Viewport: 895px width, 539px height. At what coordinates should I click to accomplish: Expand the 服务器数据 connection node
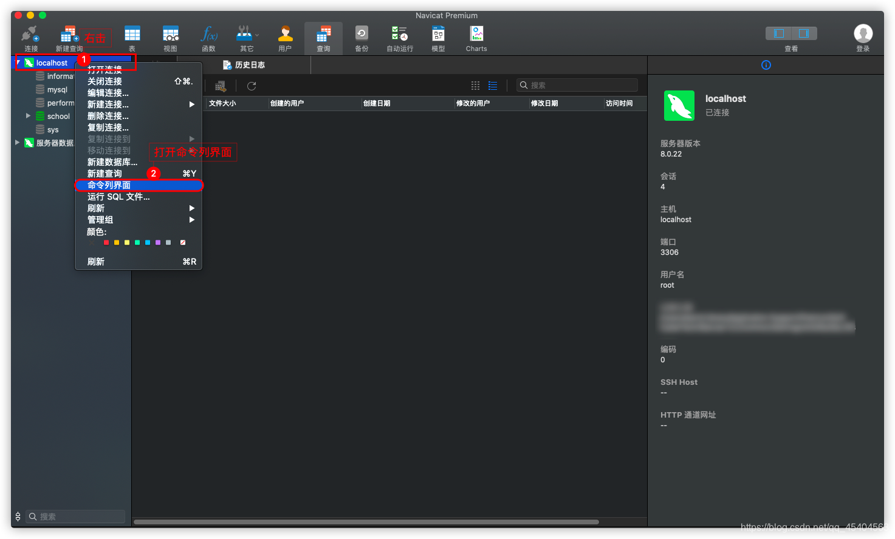coord(17,143)
